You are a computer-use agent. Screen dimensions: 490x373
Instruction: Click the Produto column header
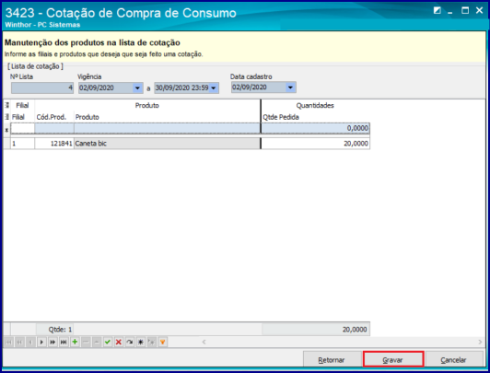point(167,117)
